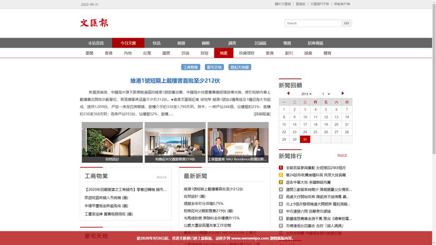436x245 pixels.
Task: Open the 自然設計 (圖) latest-news link
Action: pos(194,196)
